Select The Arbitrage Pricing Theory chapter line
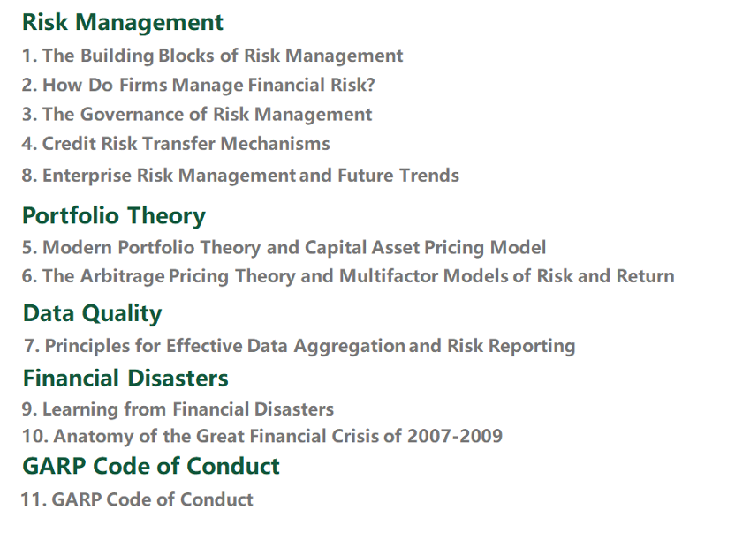735x540 pixels. coord(348,276)
